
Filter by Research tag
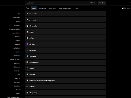[17, 71]
